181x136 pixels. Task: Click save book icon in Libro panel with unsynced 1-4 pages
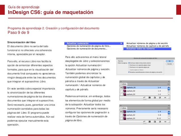pyautogui.click(x=150, y=97)
